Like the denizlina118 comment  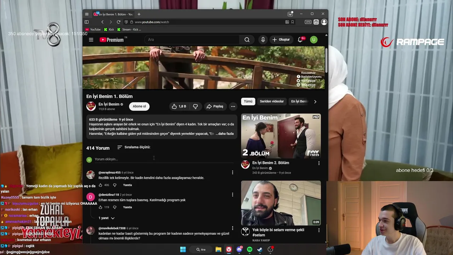(101, 207)
